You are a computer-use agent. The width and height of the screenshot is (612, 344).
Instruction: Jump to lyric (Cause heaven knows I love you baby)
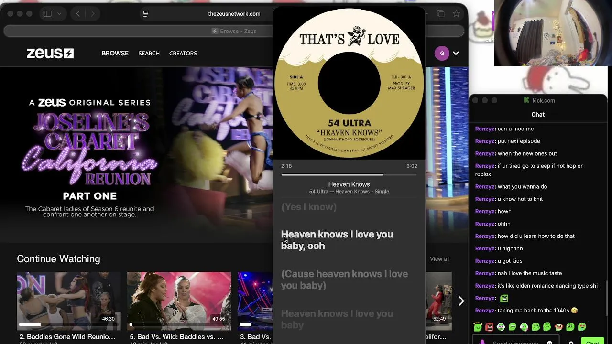click(x=344, y=279)
